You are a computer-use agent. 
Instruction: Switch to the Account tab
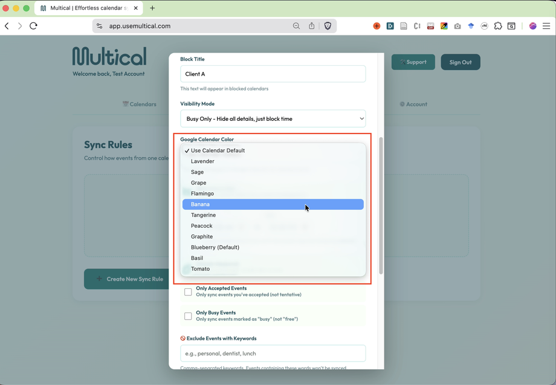pyautogui.click(x=413, y=104)
